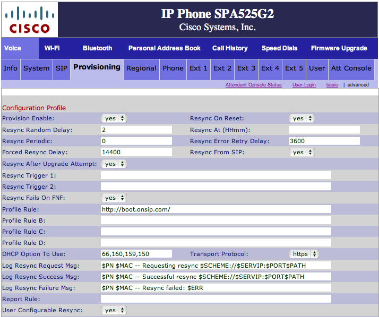379x317 pixels.
Task: Open the Ext 2 sub-tab
Action: tap(222, 69)
